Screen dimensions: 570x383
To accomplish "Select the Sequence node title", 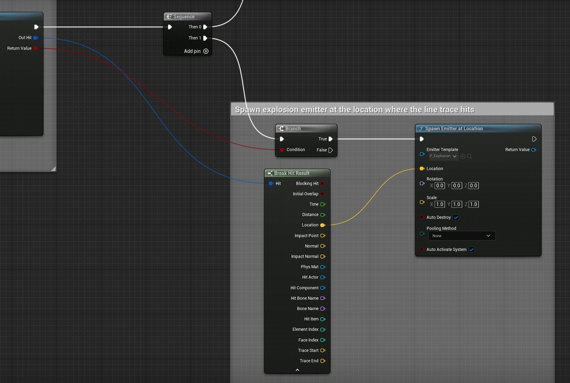I will coord(188,17).
